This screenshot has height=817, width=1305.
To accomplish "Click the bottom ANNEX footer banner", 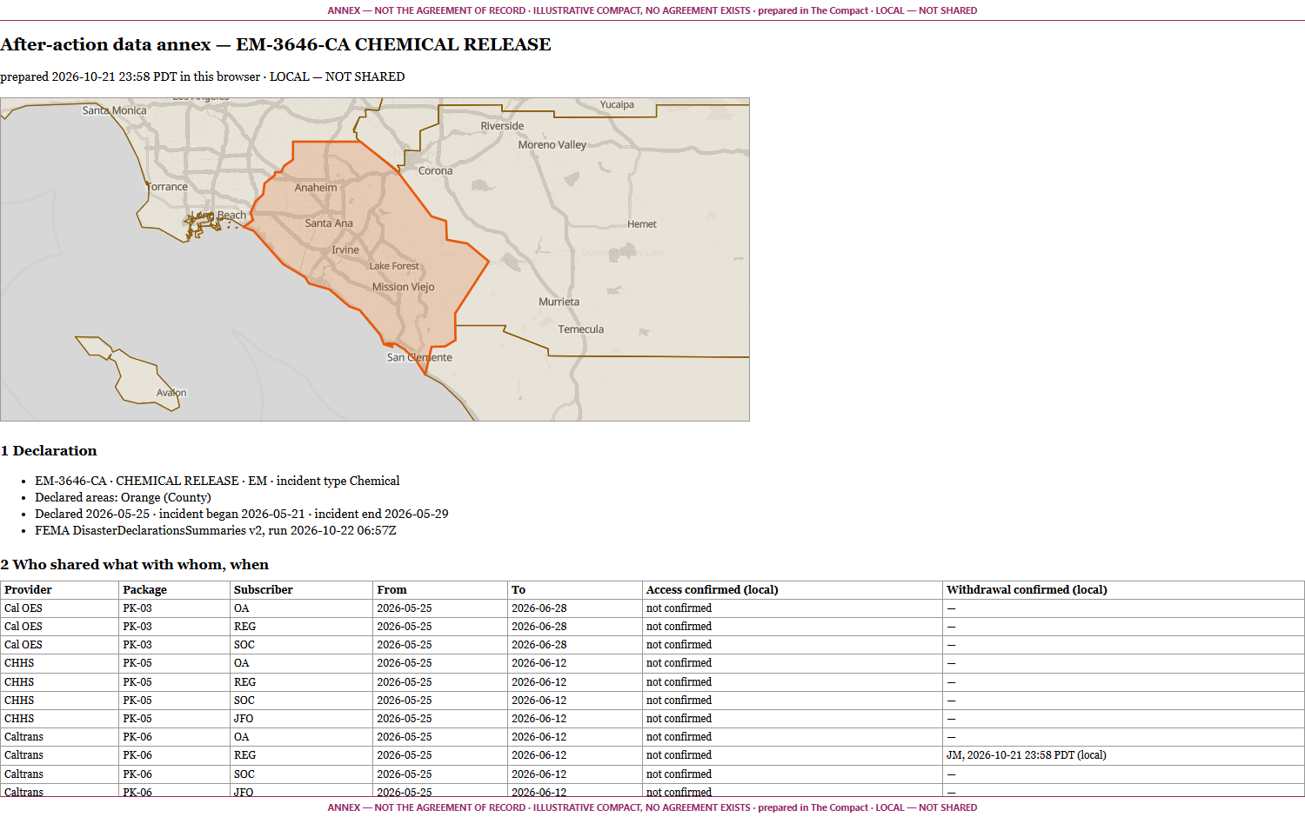I will tap(652, 807).
